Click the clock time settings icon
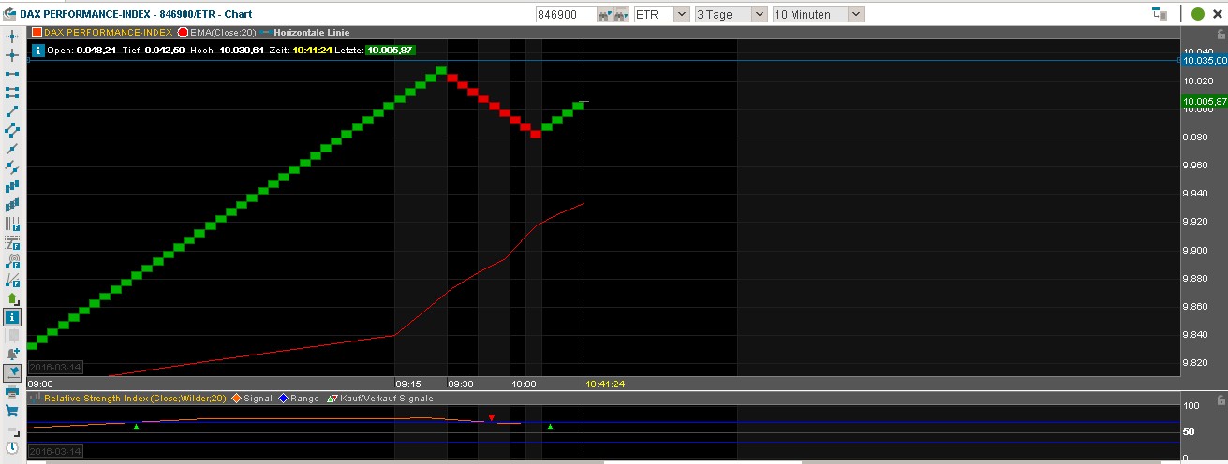The image size is (1228, 464). click(x=12, y=447)
